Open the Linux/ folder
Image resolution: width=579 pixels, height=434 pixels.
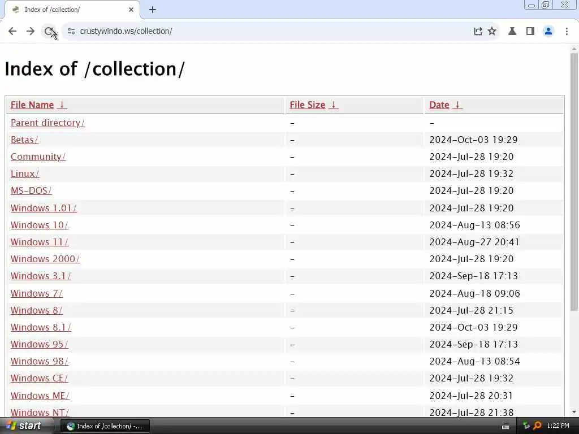pyautogui.click(x=25, y=174)
